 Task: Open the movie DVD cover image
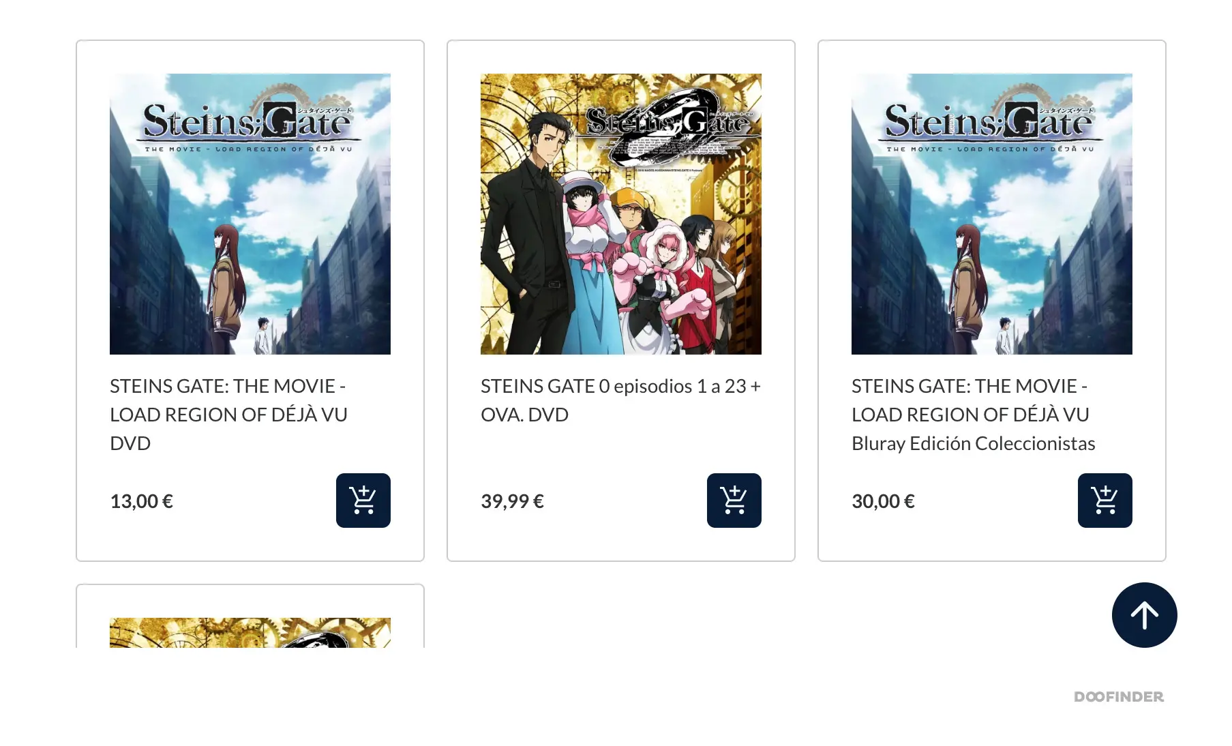pos(250,214)
